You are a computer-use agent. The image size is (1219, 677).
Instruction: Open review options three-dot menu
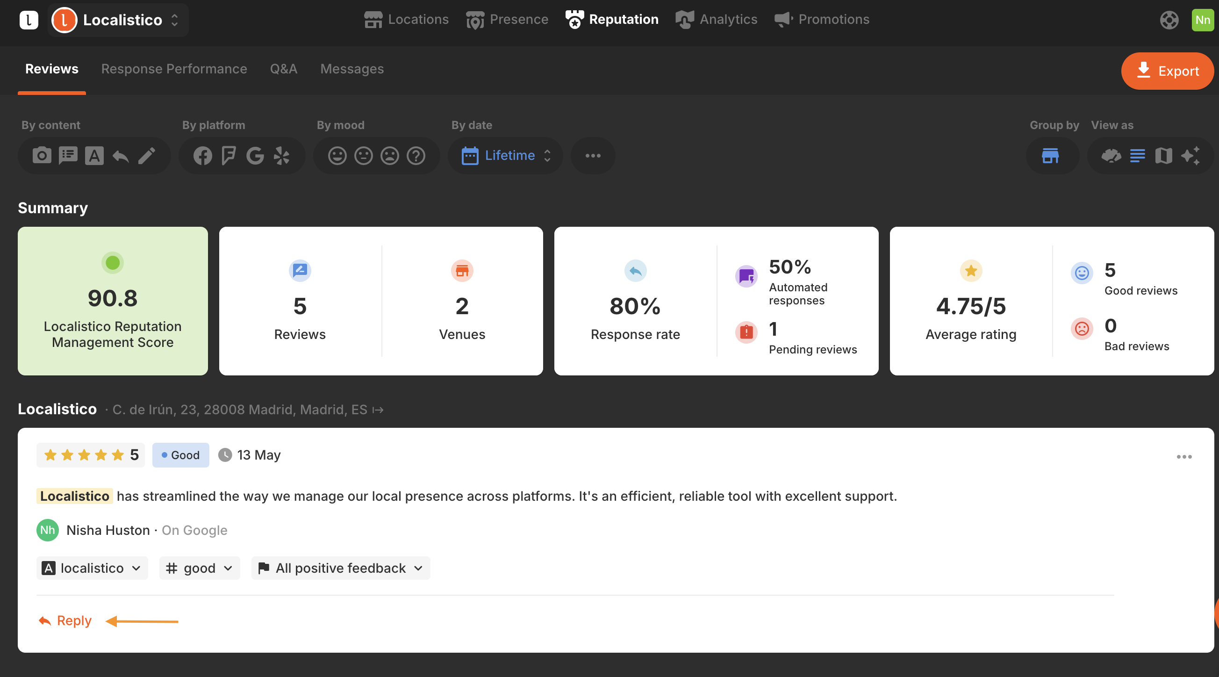1184,456
